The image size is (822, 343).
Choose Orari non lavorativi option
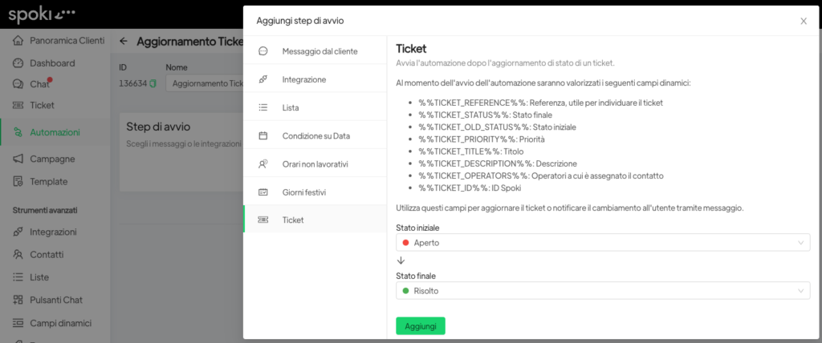click(315, 163)
